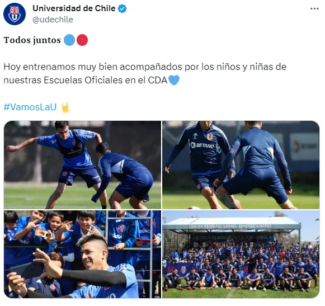The width and height of the screenshot is (325, 306).
Task: Open the large group photo on pitch
Action: click(241, 254)
